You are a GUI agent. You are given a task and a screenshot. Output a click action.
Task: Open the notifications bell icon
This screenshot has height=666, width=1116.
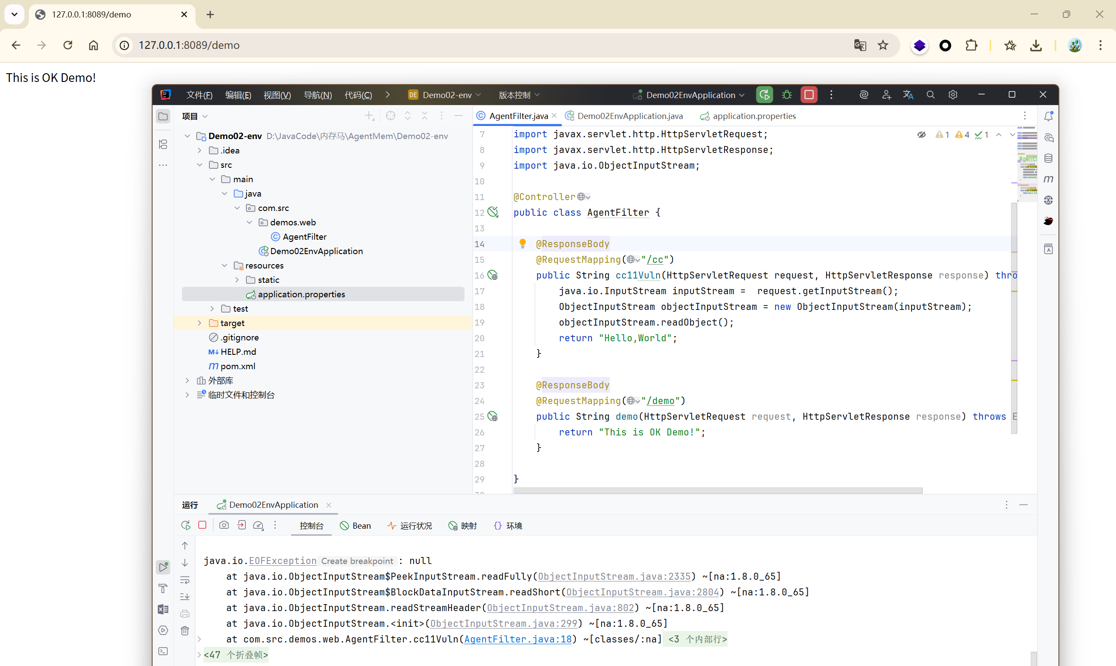coord(1048,116)
